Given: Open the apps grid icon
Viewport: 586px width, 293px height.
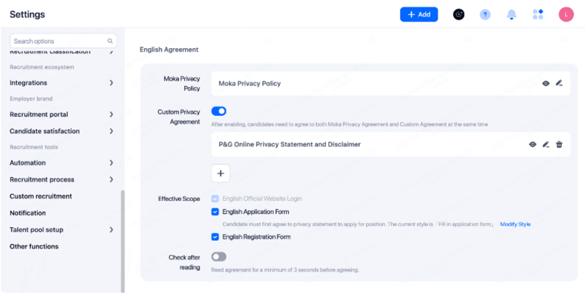Looking at the screenshot, I should pos(538,15).
